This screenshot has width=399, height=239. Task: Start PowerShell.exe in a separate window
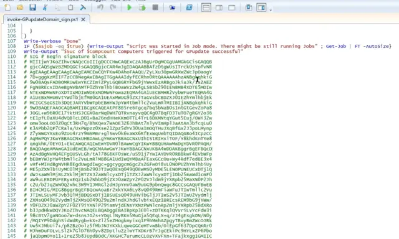[x=189, y=7]
